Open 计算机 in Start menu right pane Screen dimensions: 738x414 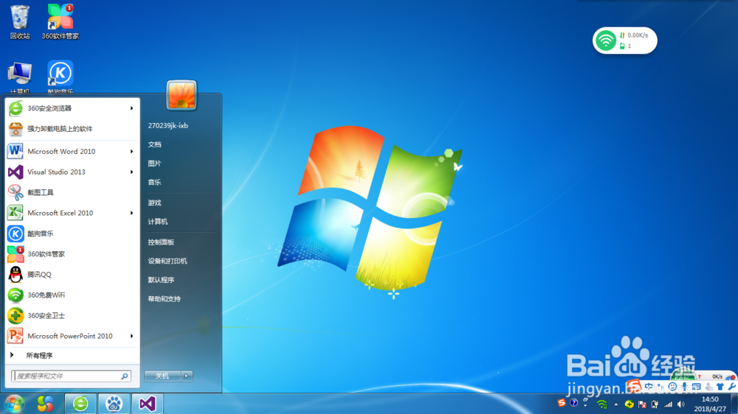tap(158, 221)
